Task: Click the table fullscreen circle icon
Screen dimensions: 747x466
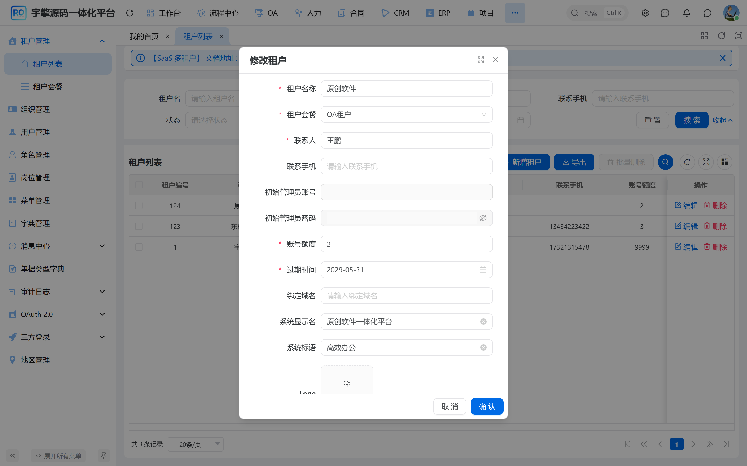Action: [x=706, y=162]
